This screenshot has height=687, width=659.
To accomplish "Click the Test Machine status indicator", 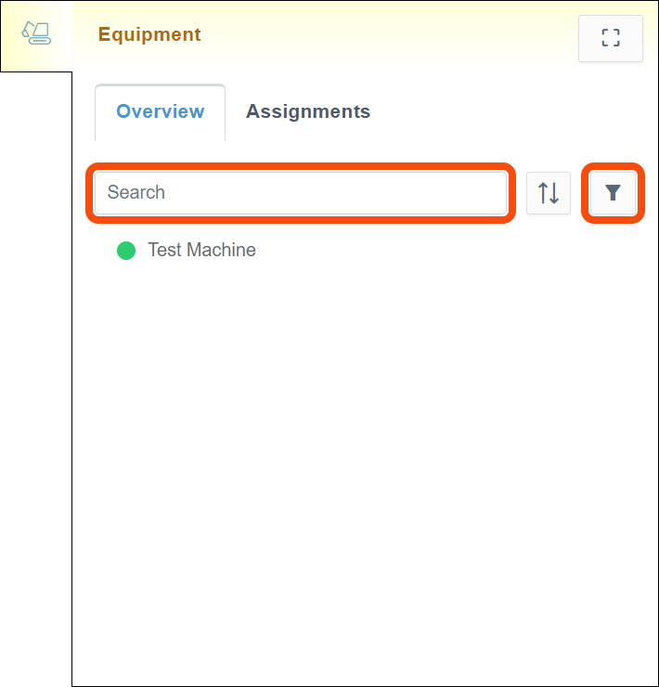I will [x=126, y=251].
